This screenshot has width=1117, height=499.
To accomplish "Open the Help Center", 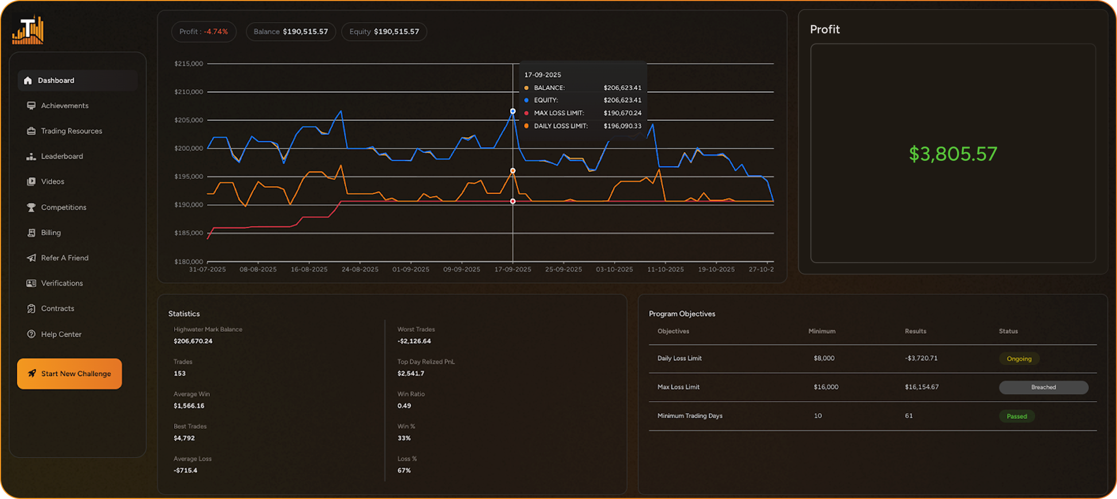I will tap(61, 334).
